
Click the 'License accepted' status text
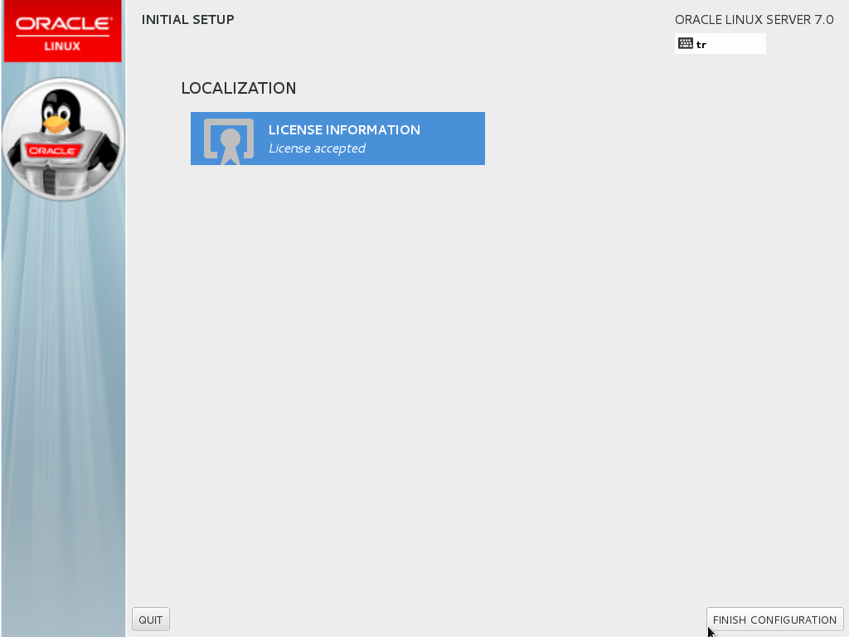pyautogui.click(x=317, y=148)
